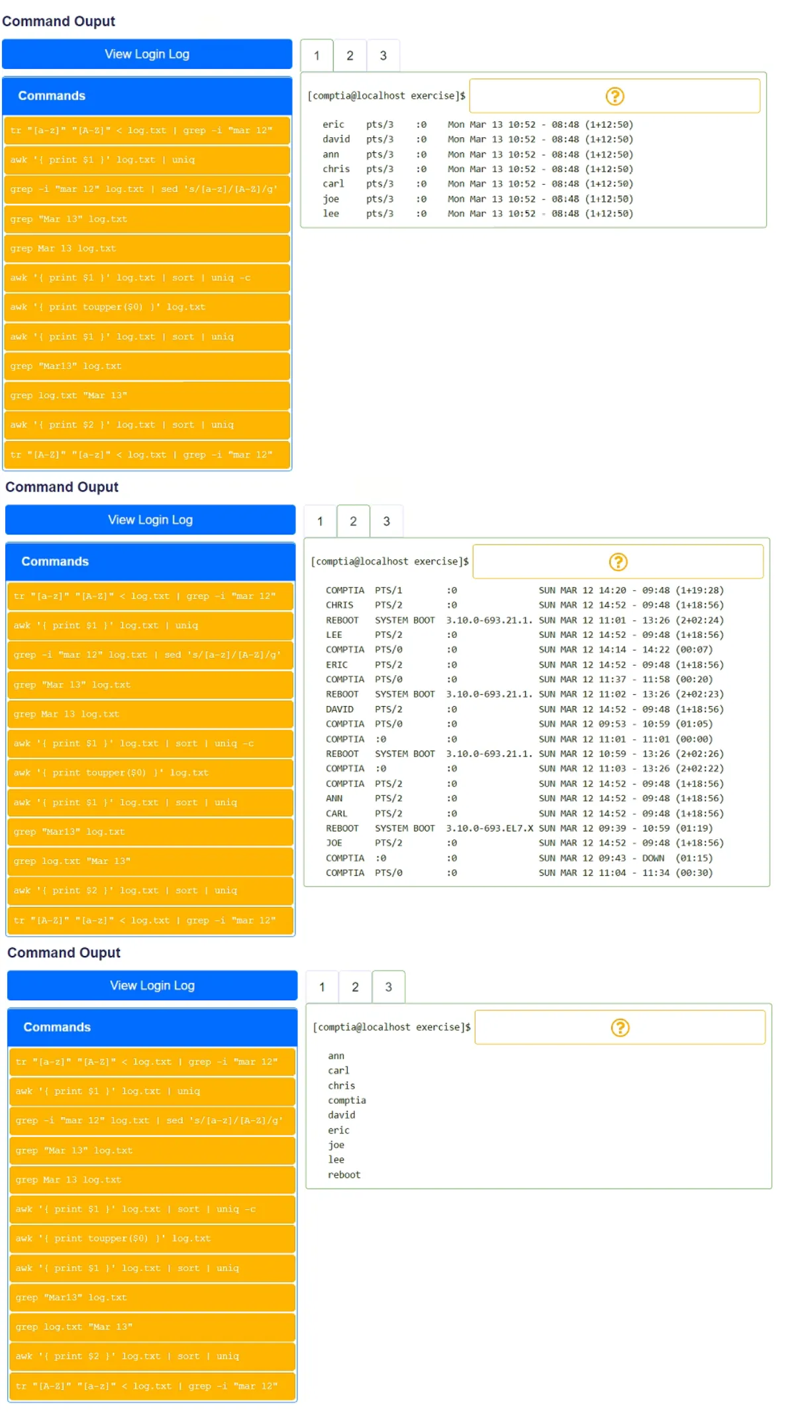Switch to tab 3 in the top panel
792x1417 pixels.
click(383, 56)
